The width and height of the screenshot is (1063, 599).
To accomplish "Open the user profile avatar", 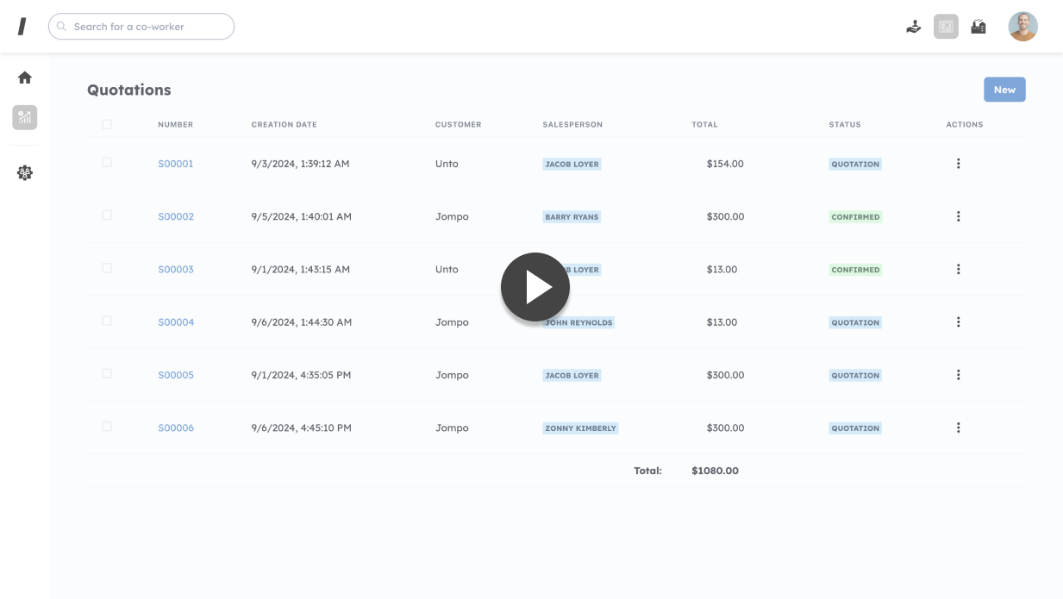I will pos(1022,27).
